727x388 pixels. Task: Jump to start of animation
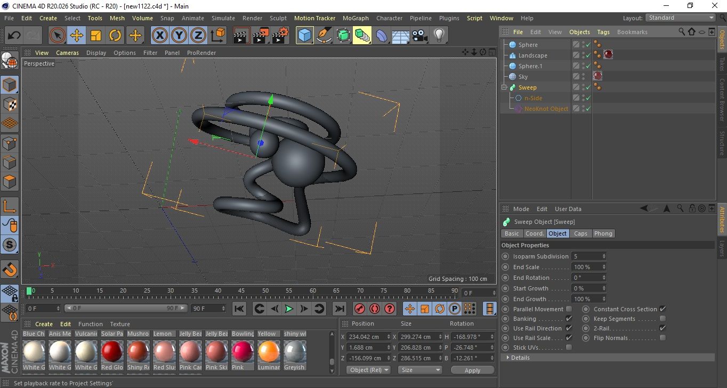[x=239, y=309]
